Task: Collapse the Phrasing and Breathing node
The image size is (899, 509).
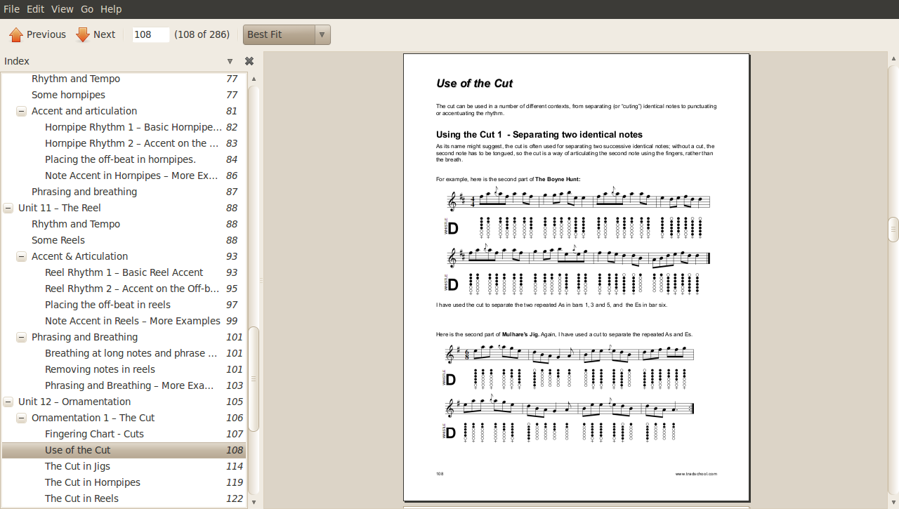Action: pyautogui.click(x=21, y=337)
